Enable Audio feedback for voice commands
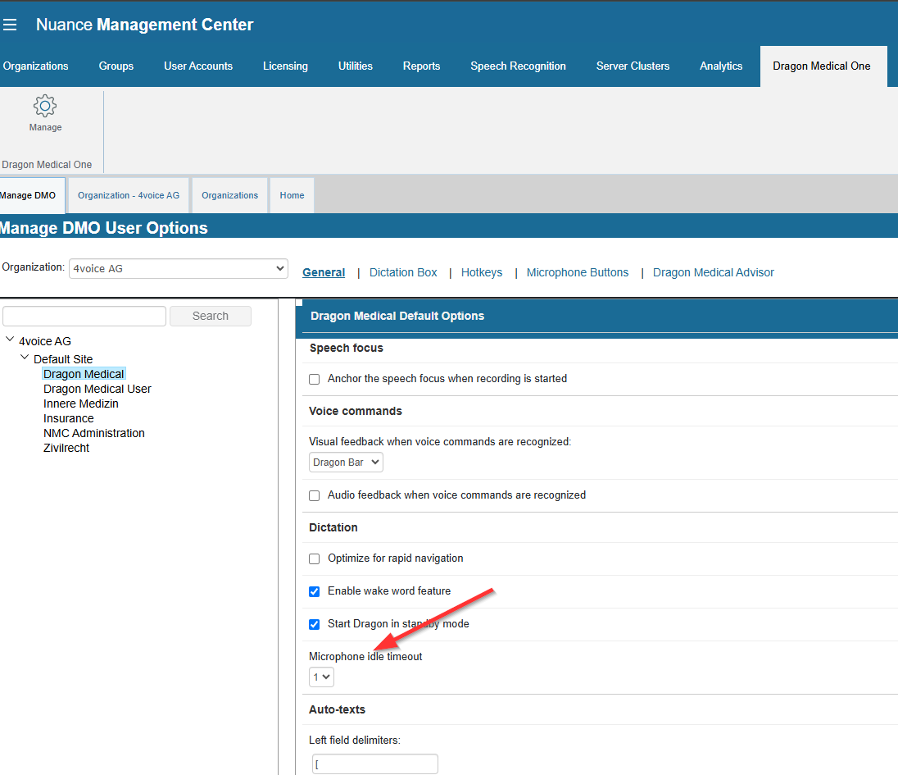 pos(315,496)
